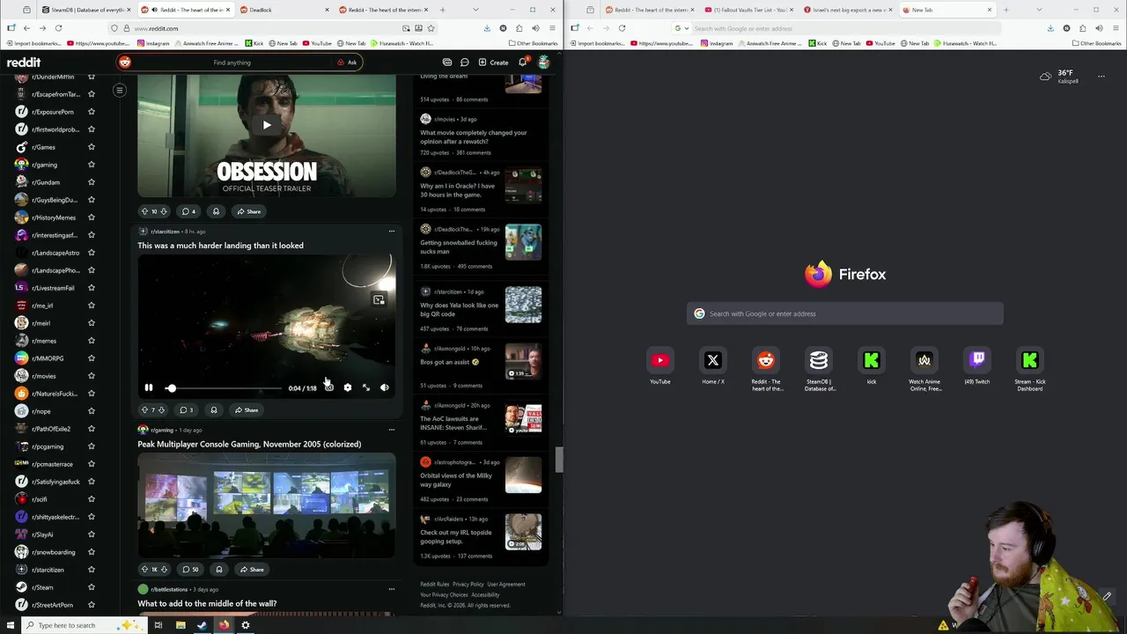The image size is (1127, 634).
Task: Star the r/starcitizen community
Action: click(x=91, y=570)
